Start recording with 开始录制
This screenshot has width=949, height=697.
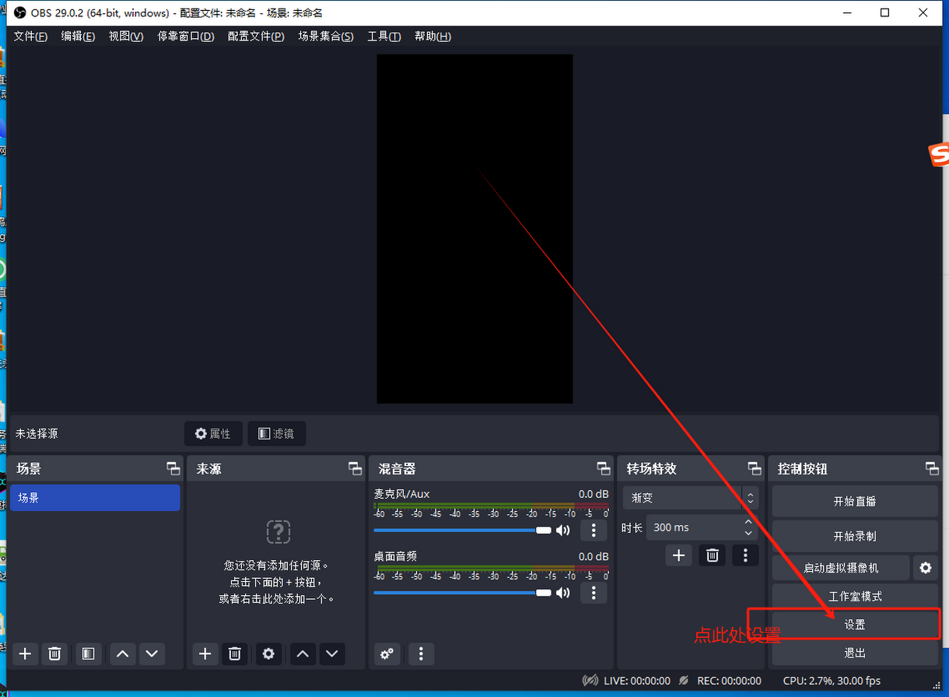coord(855,536)
